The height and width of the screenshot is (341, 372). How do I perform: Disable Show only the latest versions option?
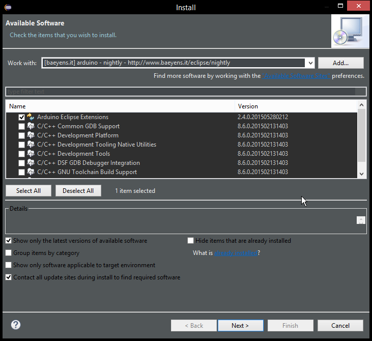tap(9, 241)
